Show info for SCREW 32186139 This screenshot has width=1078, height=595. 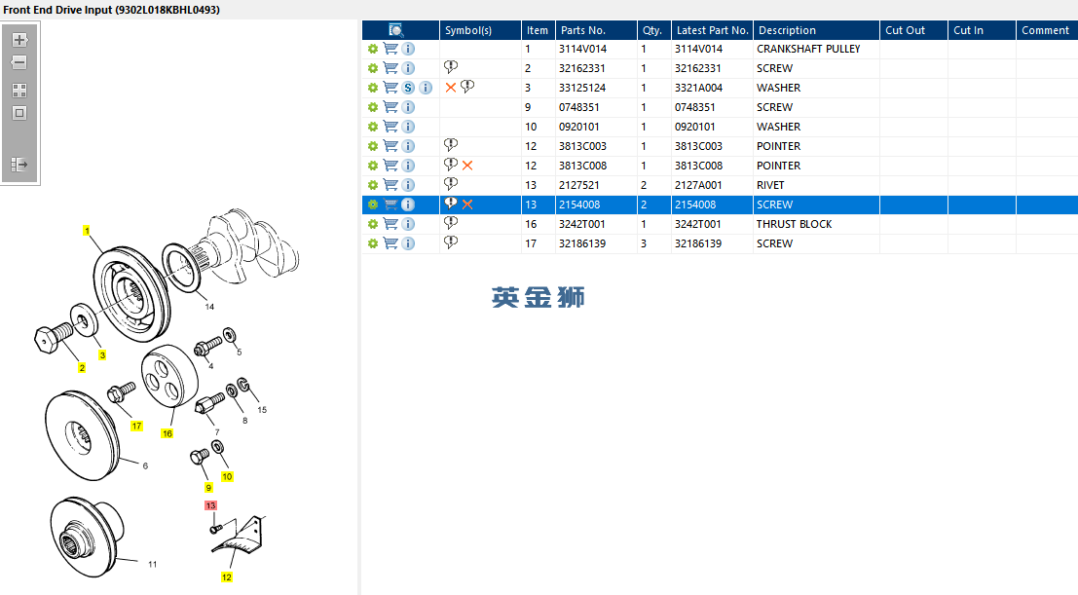coord(408,243)
